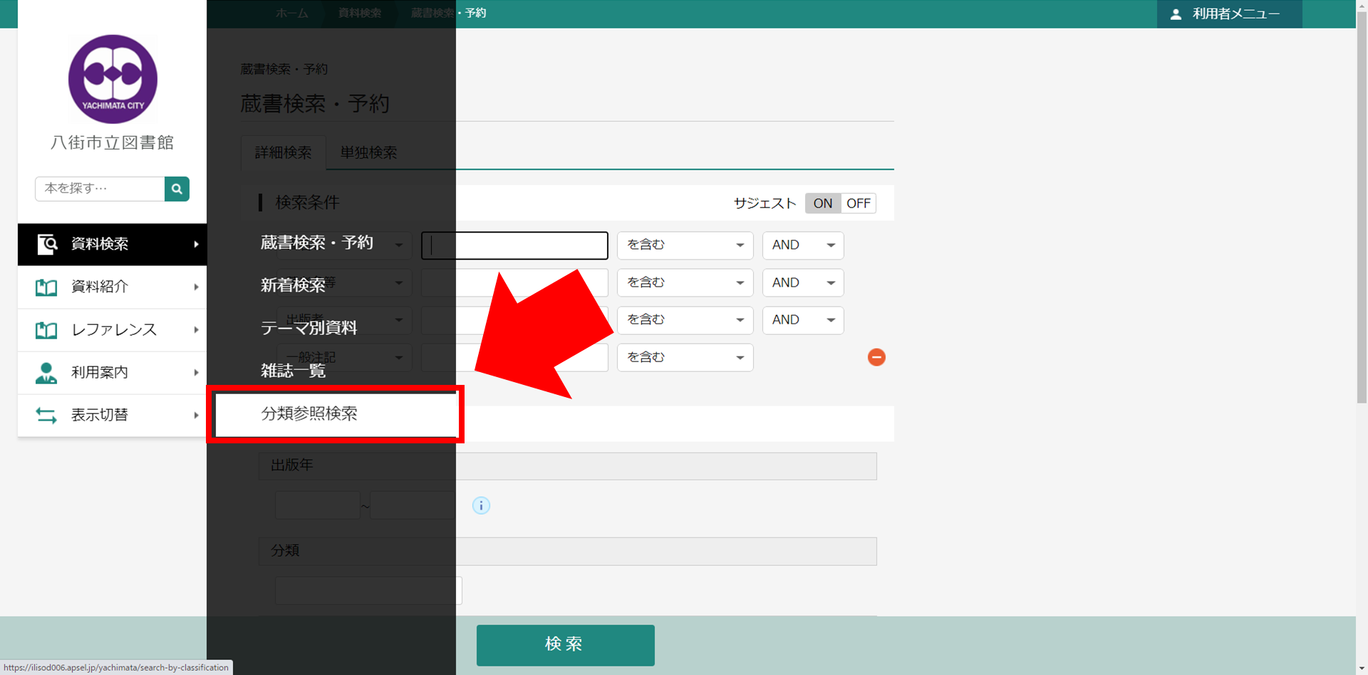Switch to 単独検索 tab
Image resolution: width=1368 pixels, height=675 pixels.
(368, 153)
